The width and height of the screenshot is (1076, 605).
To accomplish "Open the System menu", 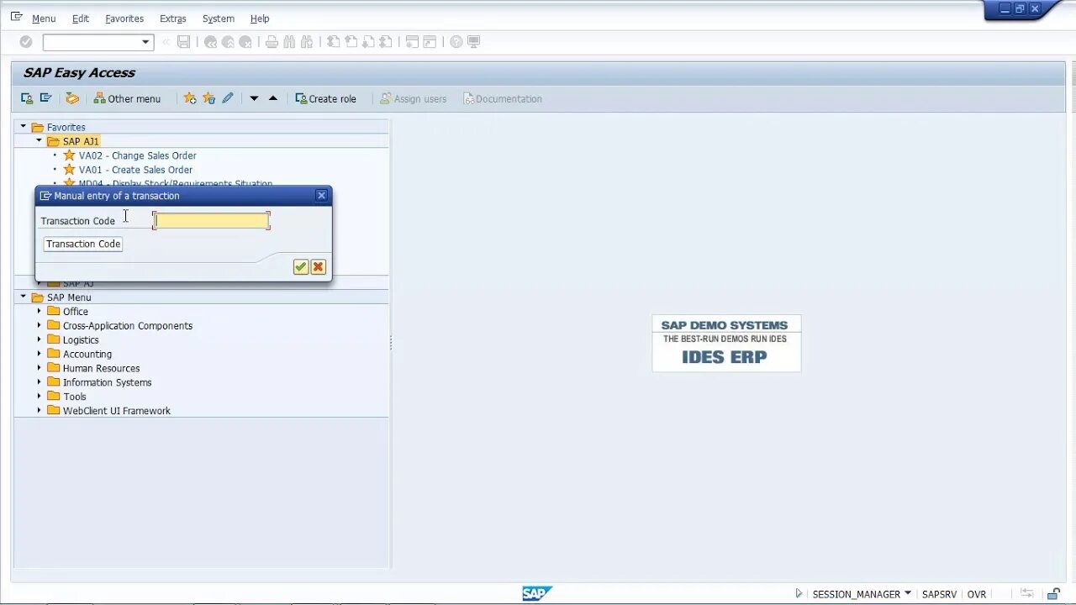I will [x=219, y=18].
